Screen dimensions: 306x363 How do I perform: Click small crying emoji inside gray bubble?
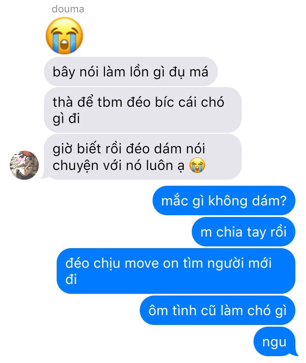coord(197,165)
